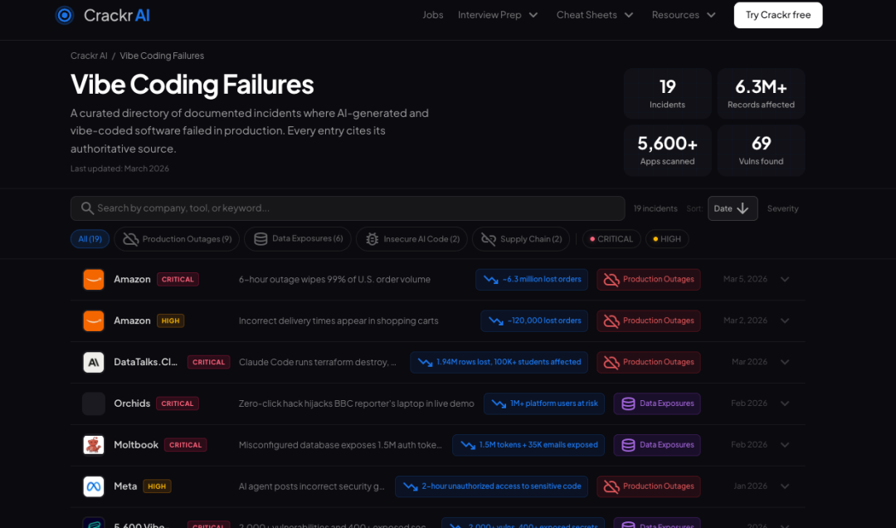
Task: Expand the Orchids incident row chevron
Action: 785,403
